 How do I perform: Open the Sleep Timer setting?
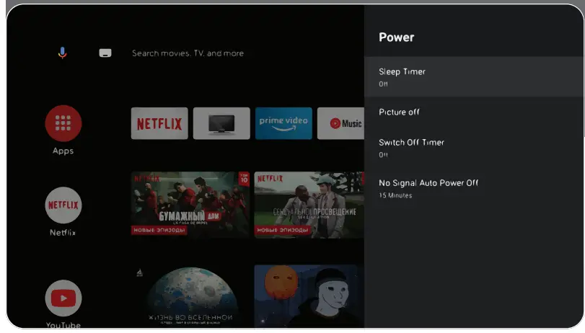(474, 77)
